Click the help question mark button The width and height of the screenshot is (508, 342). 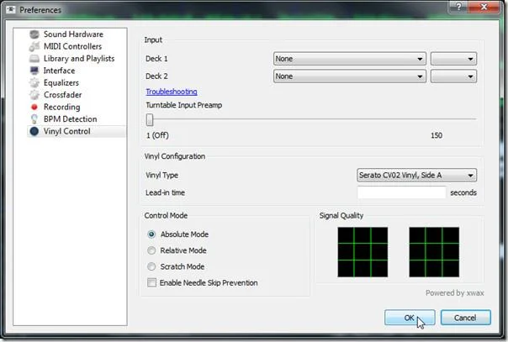coord(458,7)
